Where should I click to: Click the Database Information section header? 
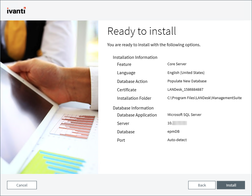(x=133, y=108)
